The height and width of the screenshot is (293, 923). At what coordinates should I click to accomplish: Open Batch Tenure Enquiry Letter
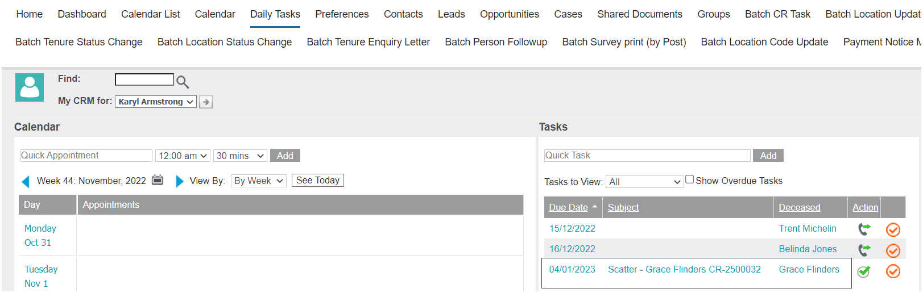pos(369,42)
